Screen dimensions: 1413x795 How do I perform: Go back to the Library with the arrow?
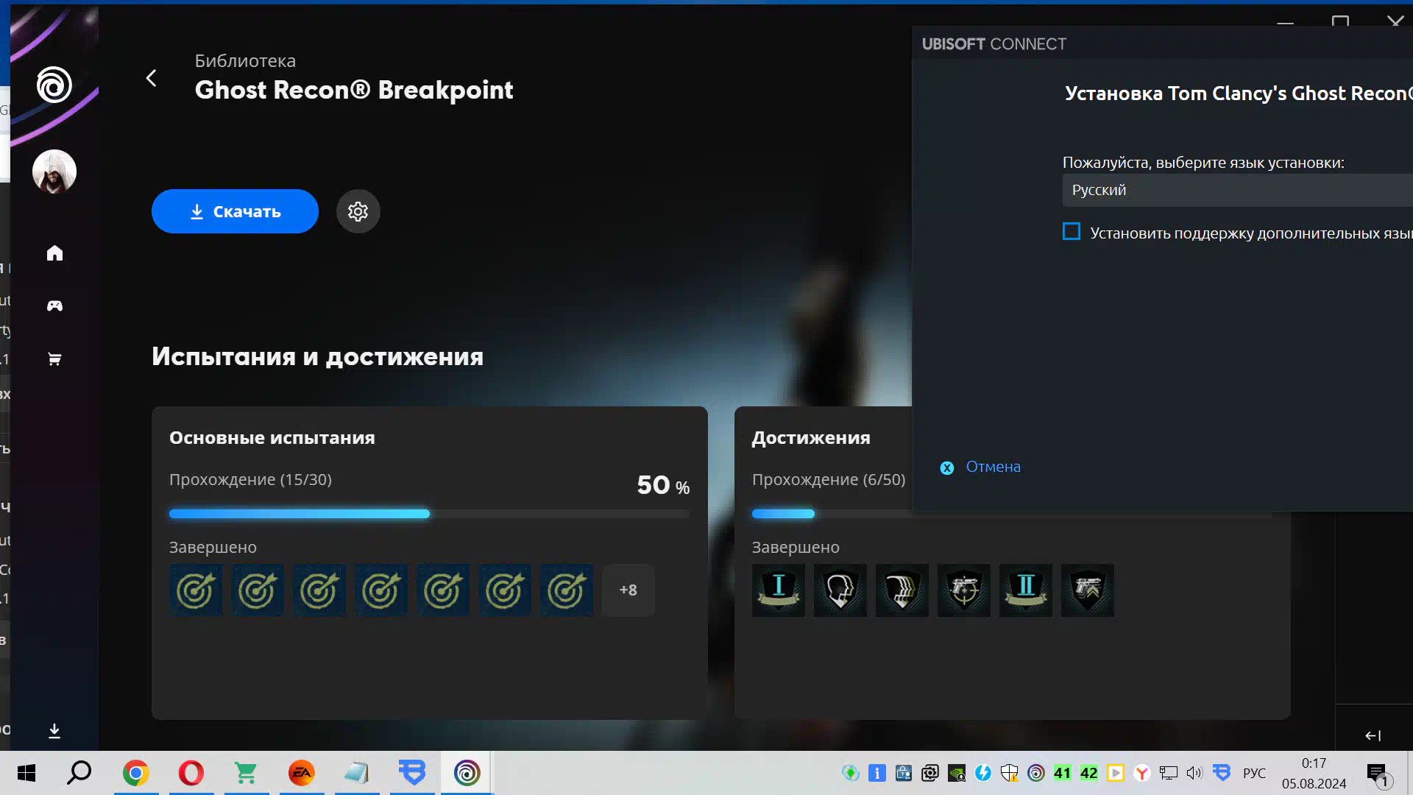(152, 78)
